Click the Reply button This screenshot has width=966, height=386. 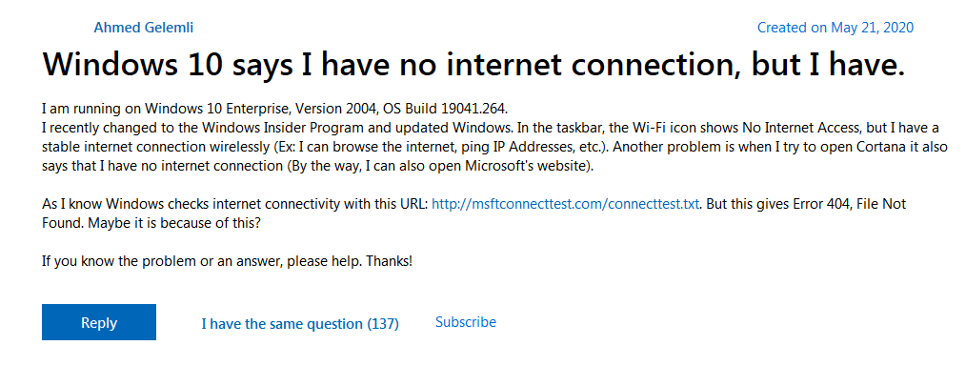98,322
